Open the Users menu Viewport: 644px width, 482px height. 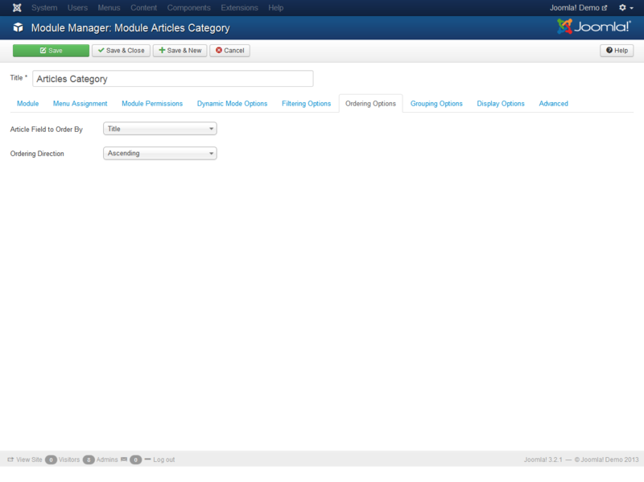(x=77, y=8)
